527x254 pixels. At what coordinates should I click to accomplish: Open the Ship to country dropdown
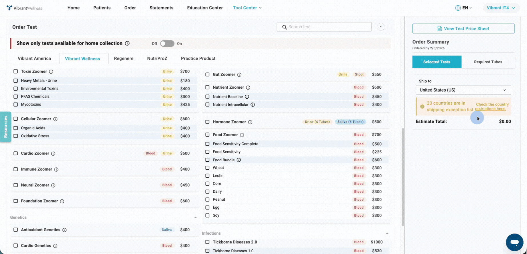[463, 90]
